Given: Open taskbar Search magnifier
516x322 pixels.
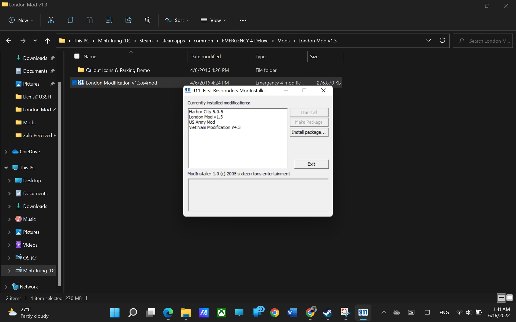Looking at the screenshot, I should [132, 313].
